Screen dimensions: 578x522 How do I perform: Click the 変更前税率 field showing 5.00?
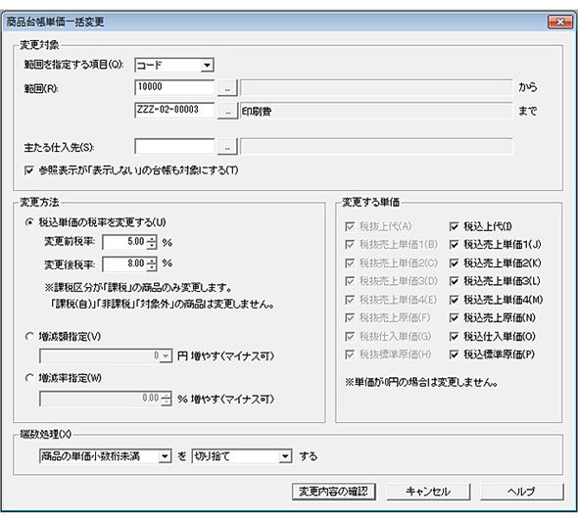124,243
